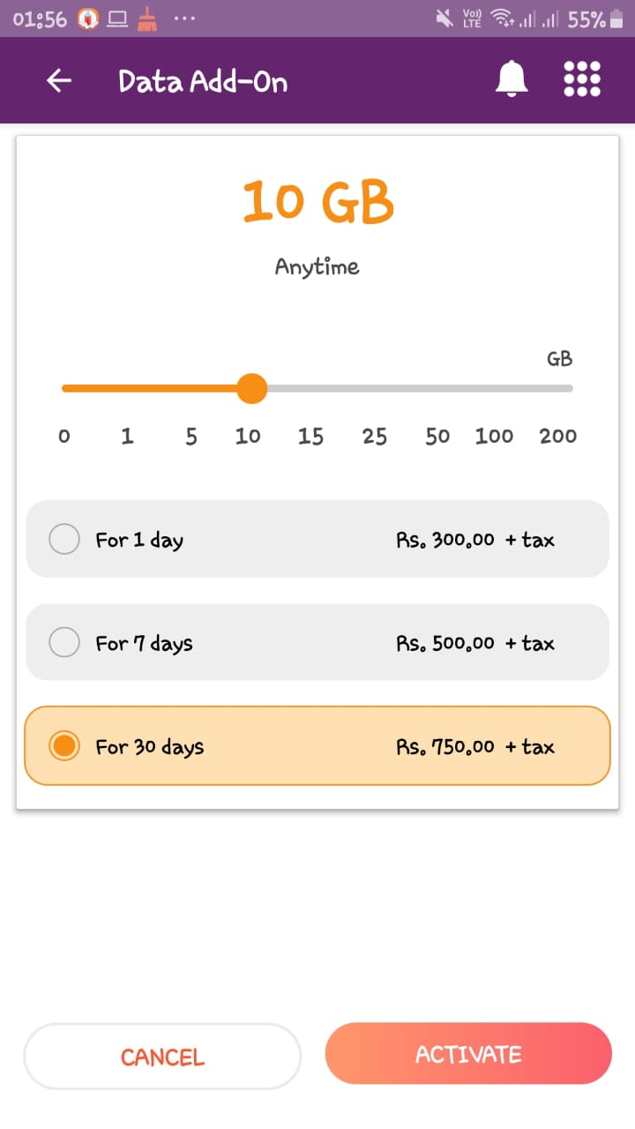Viewport: 635px width, 1129px height.
Task: Choose the Rs. 500.00 plan row
Action: tap(317, 642)
